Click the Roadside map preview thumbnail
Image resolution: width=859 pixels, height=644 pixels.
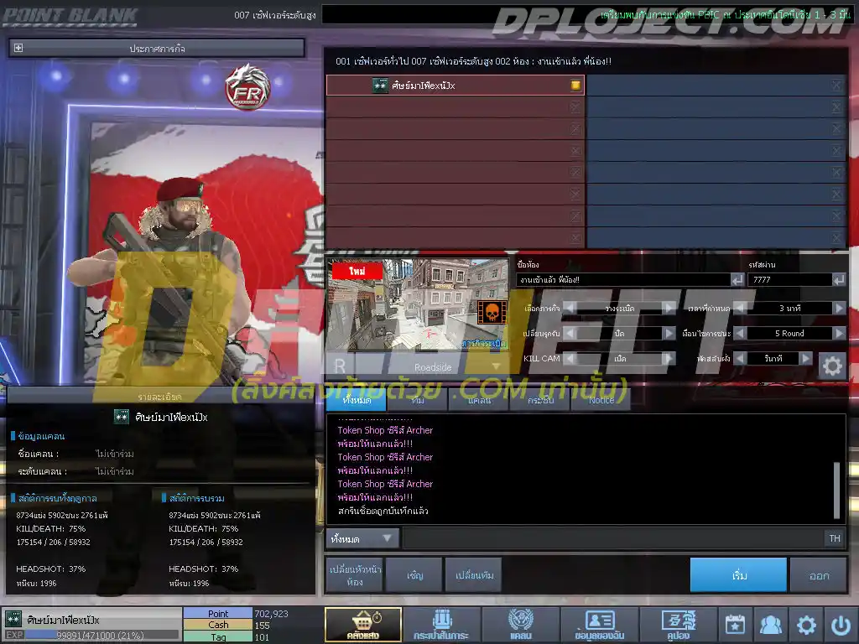pos(419,304)
